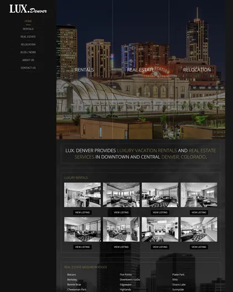
Task: Open the third rental photo in the bottom row
Action: tap(160, 230)
